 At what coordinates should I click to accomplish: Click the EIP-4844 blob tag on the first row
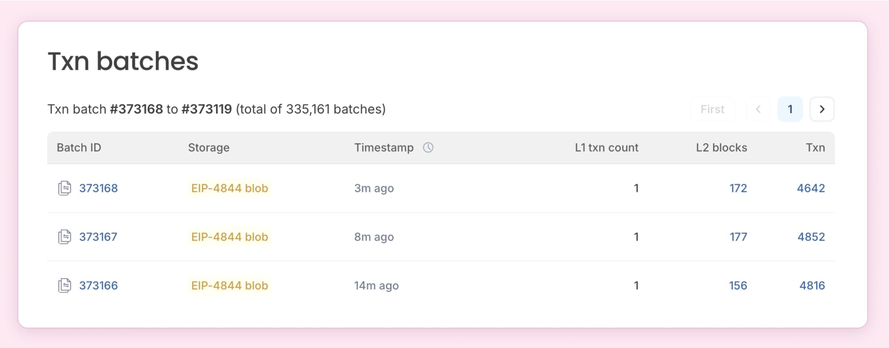pyautogui.click(x=229, y=188)
